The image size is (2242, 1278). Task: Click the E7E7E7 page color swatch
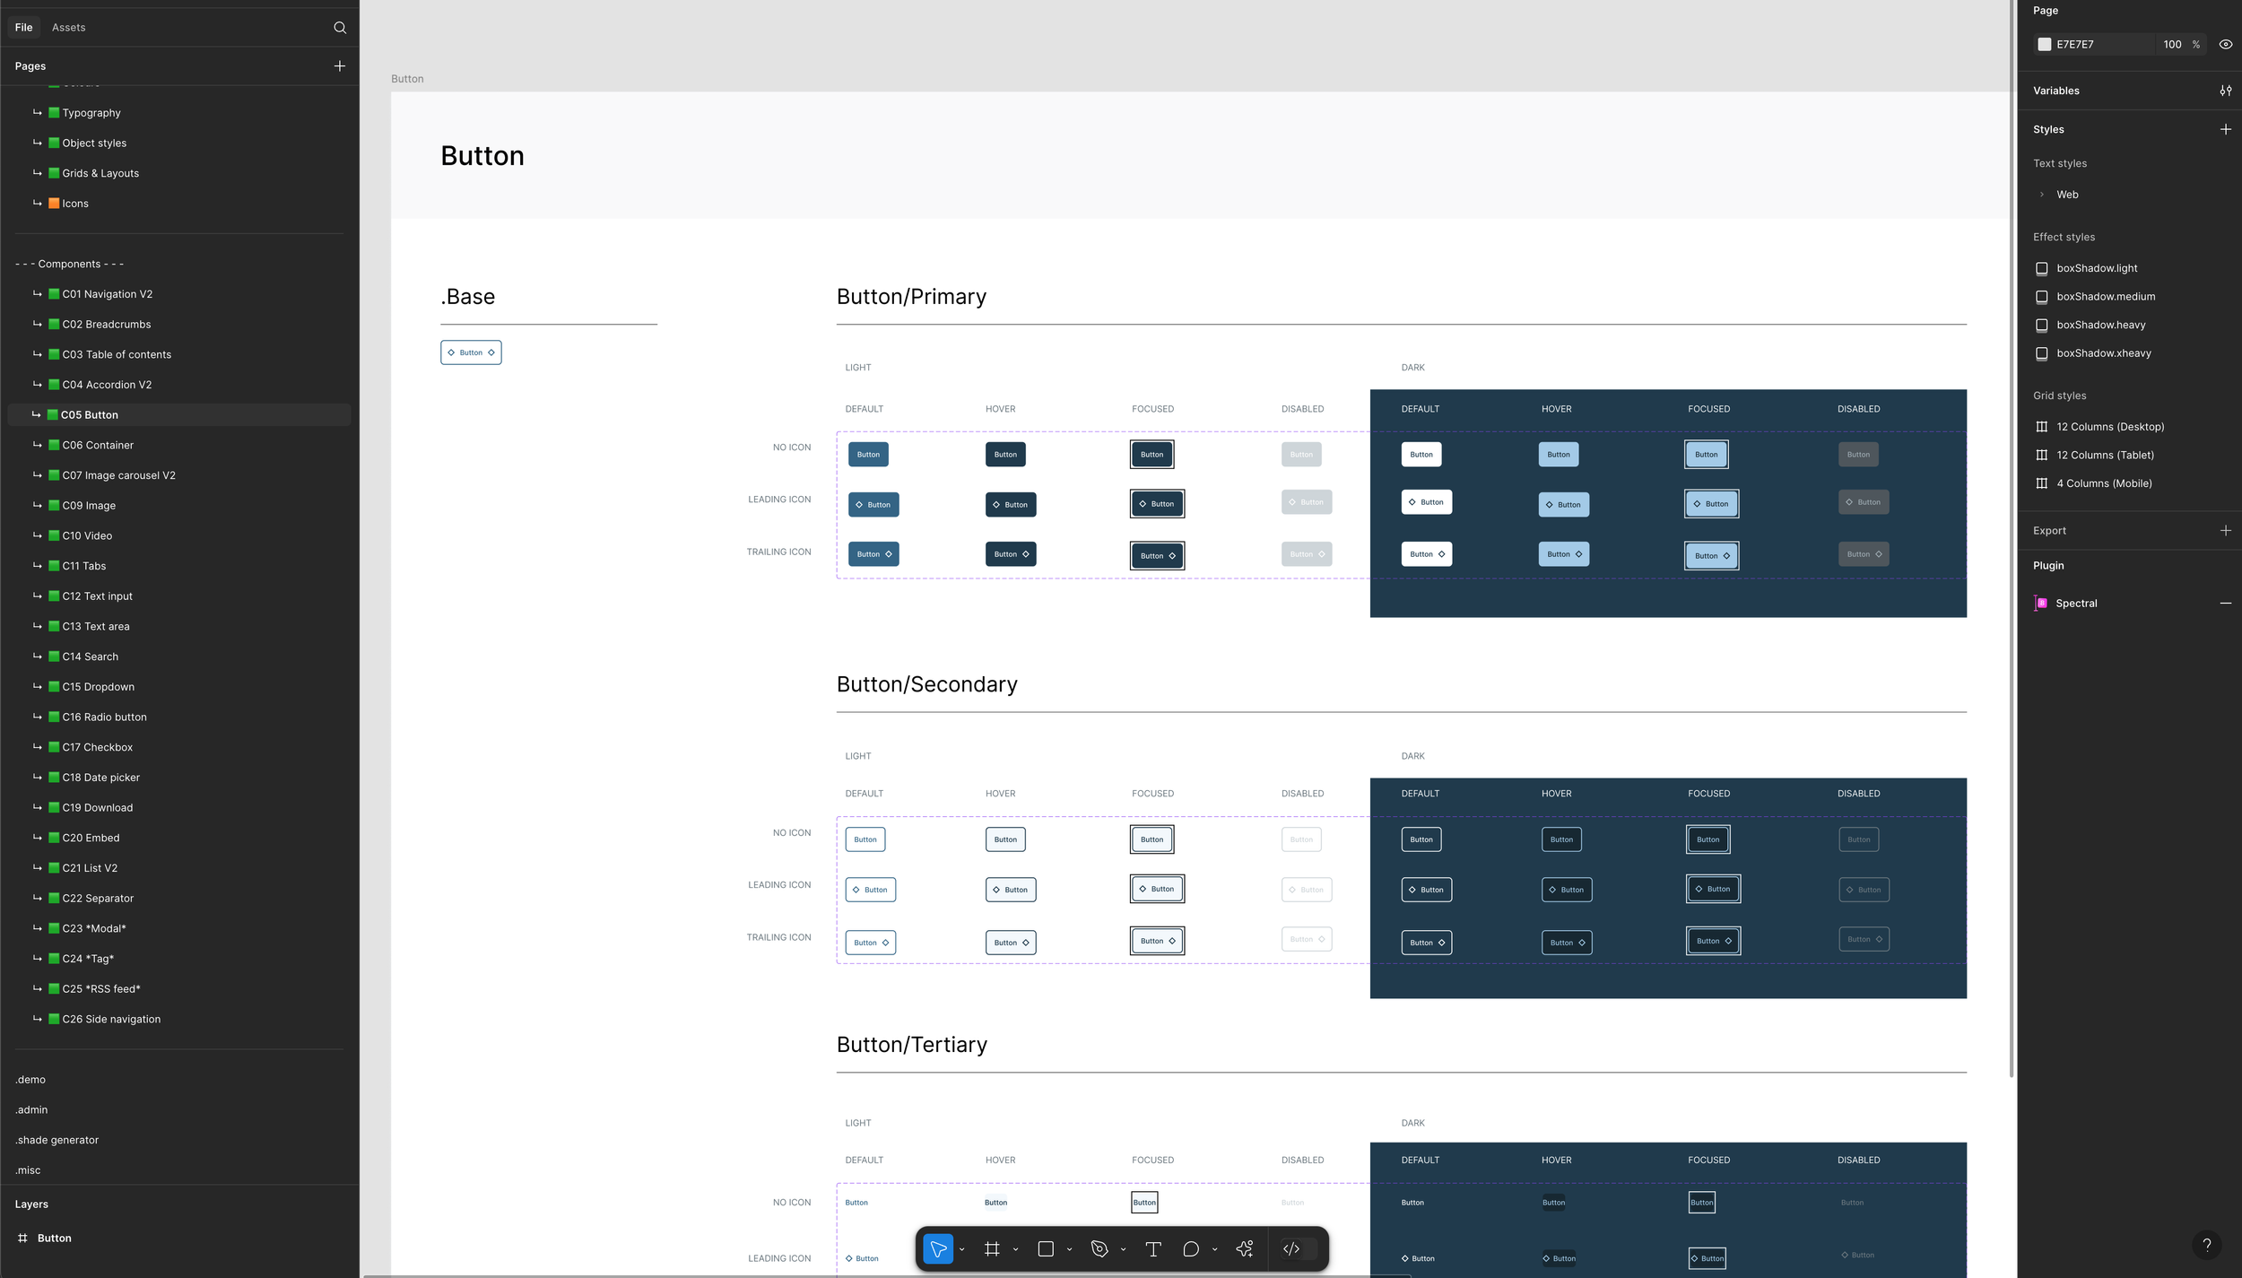pyautogui.click(x=2045, y=44)
